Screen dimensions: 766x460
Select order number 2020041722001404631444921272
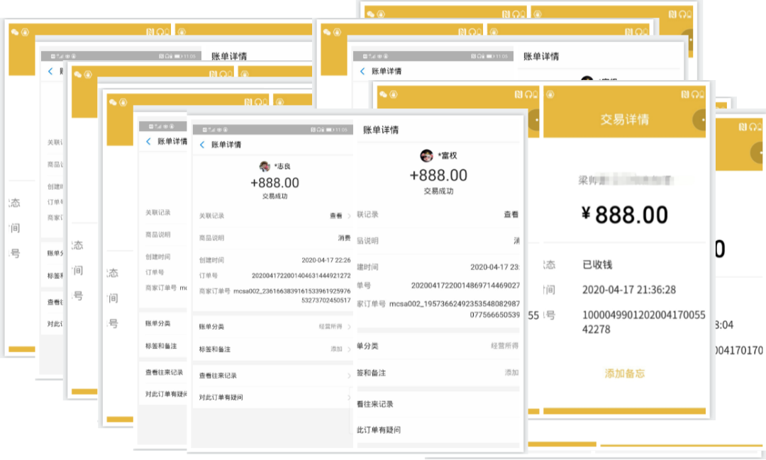[x=301, y=276]
